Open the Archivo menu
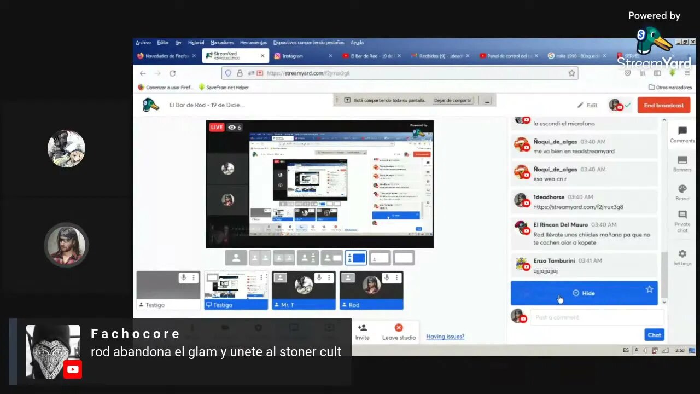700x394 pixels. point(143,43)
